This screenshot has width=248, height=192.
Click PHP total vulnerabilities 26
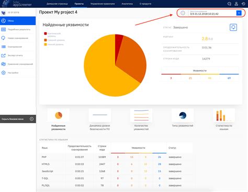160,157
